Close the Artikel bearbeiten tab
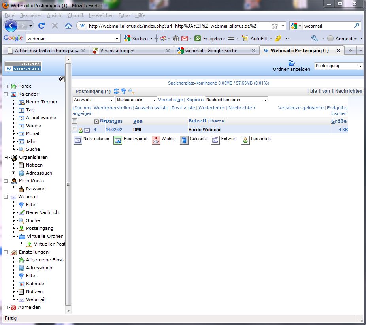 click(83, 51)
